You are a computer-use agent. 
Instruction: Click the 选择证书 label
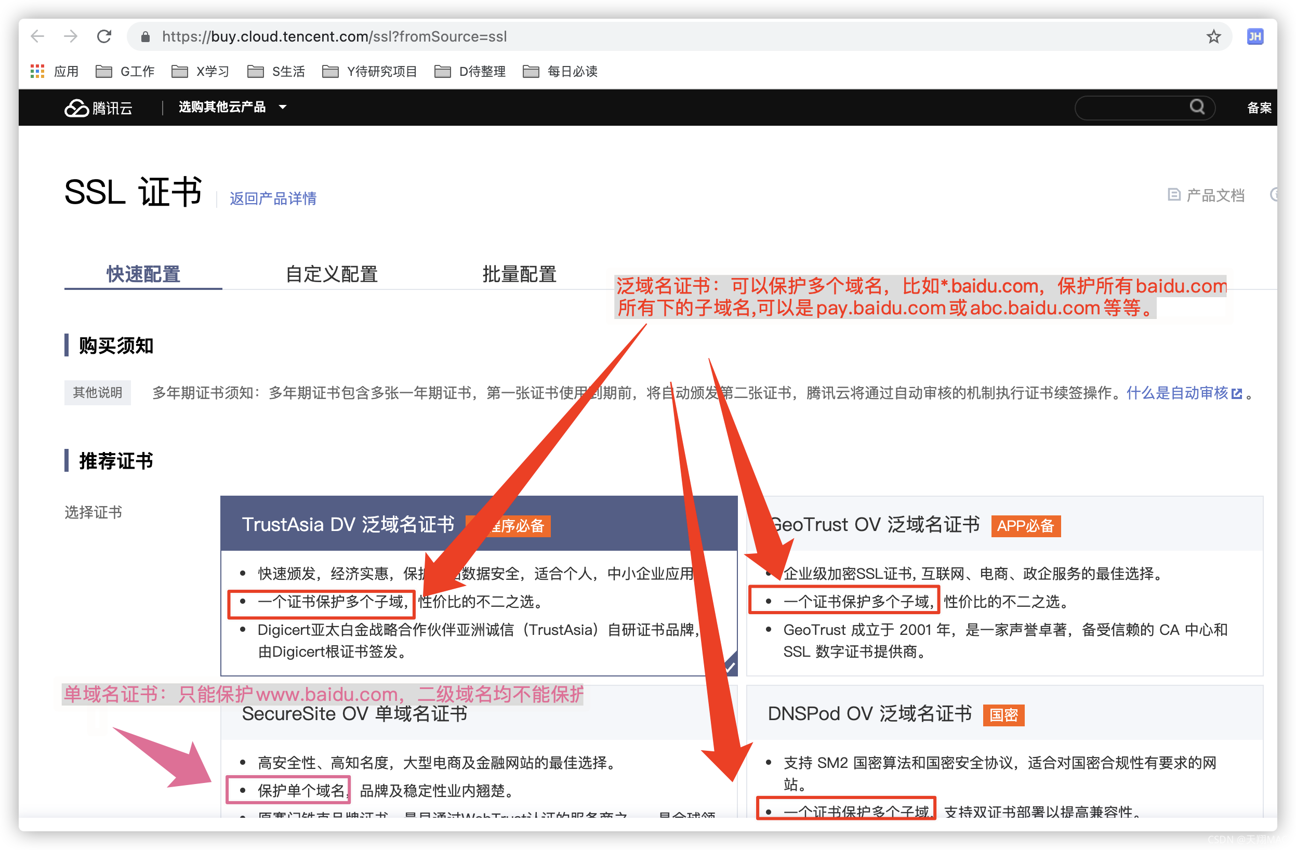(93, 512)
